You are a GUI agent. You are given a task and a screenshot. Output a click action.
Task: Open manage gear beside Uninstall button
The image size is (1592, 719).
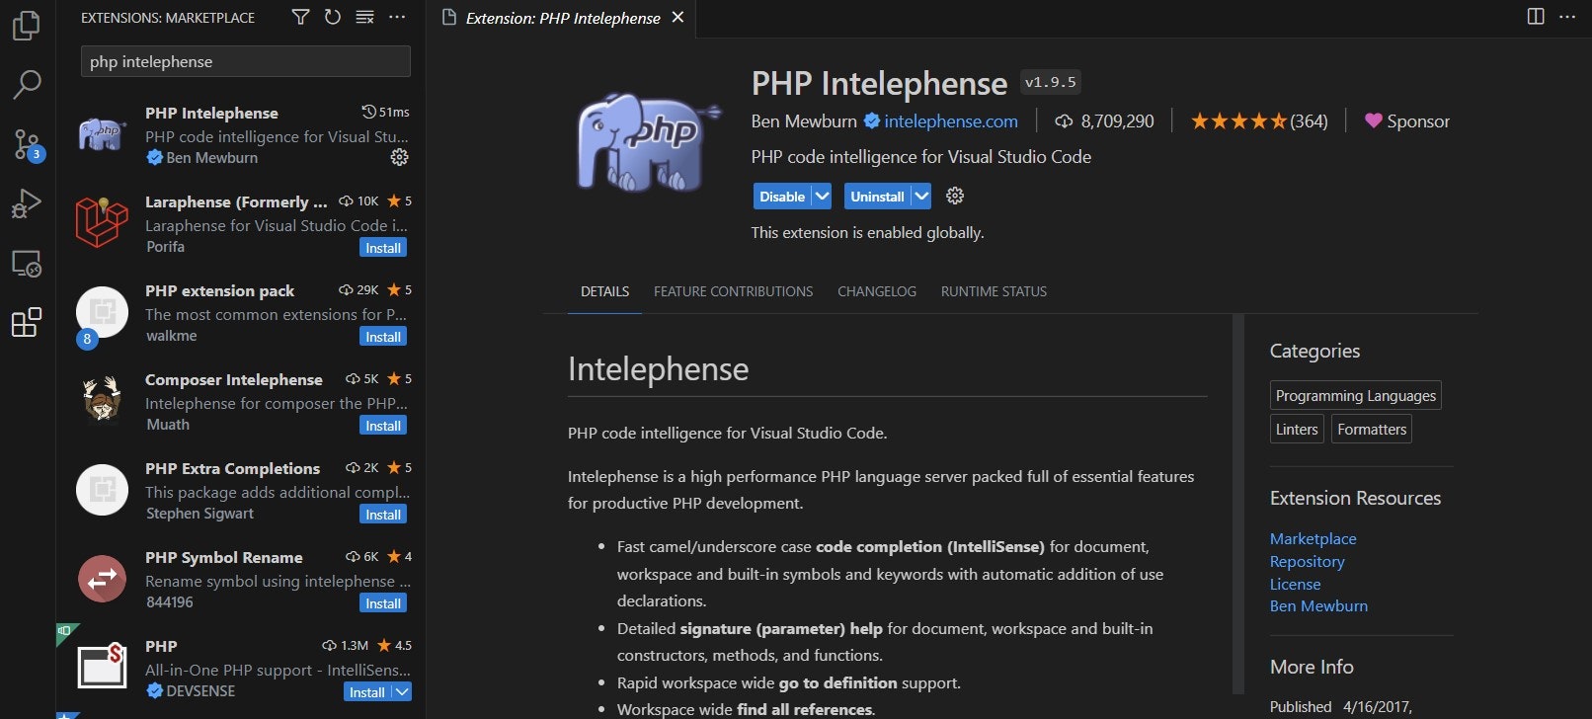point(955,196)
